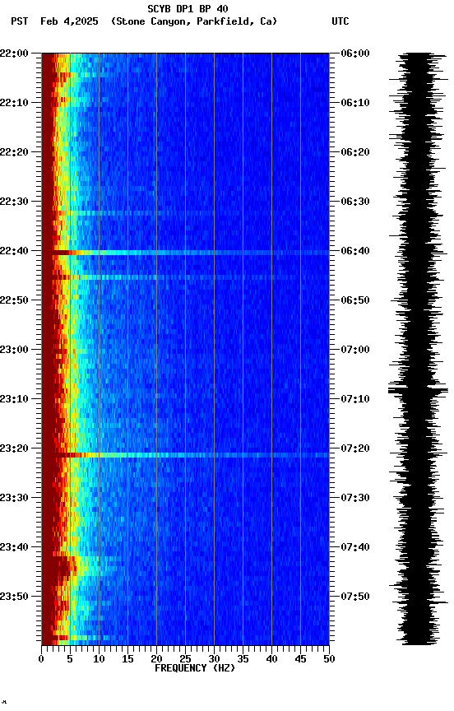Click the 23:30 PST time label
The image size is (454, 711).
[14, 499]
